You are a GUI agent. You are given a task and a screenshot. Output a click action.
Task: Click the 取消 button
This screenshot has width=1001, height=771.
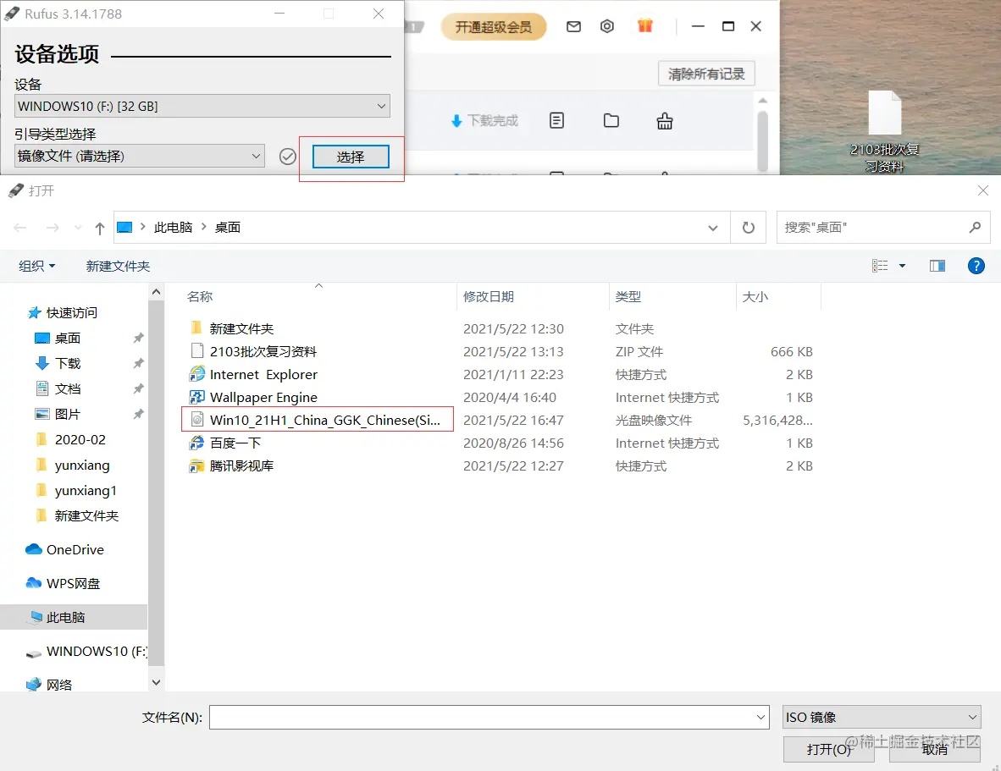(935, 749)
